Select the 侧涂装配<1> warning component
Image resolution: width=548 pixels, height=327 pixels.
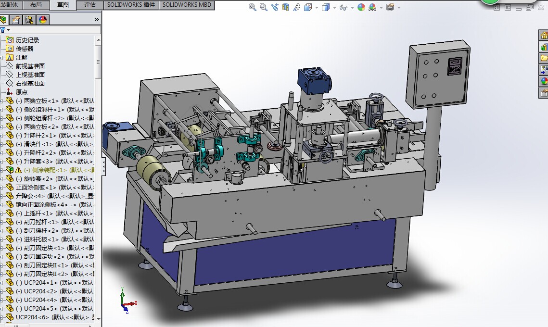click(x=48, y=170)
